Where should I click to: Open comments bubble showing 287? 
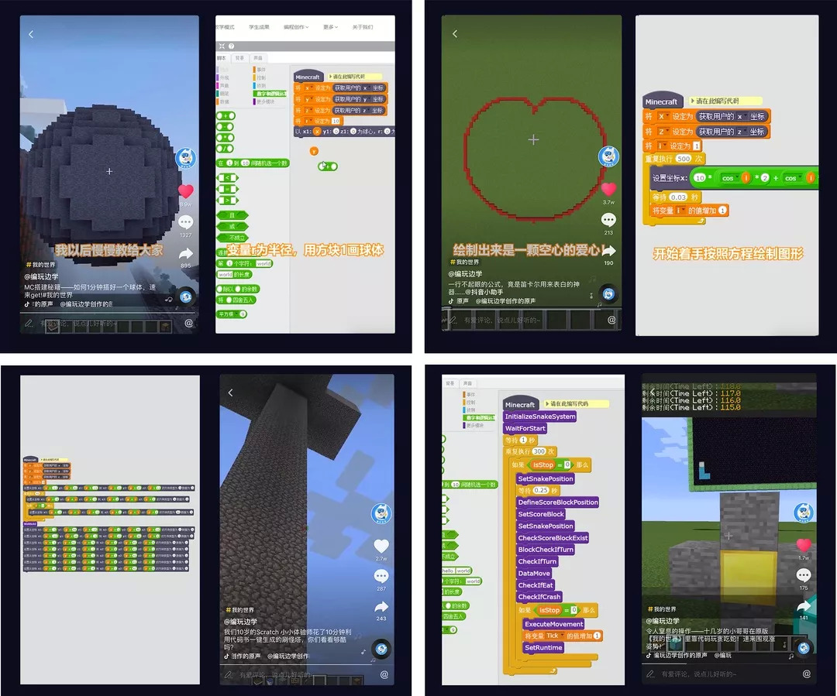[x=381, y=576]
